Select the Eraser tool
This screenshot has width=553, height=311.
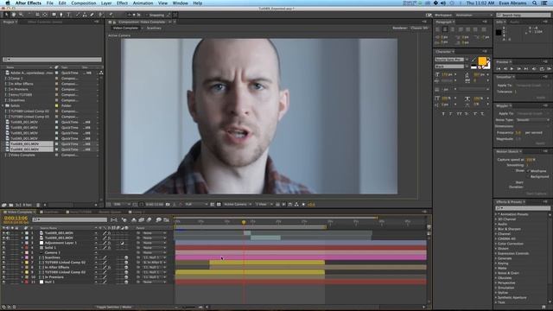92,15
